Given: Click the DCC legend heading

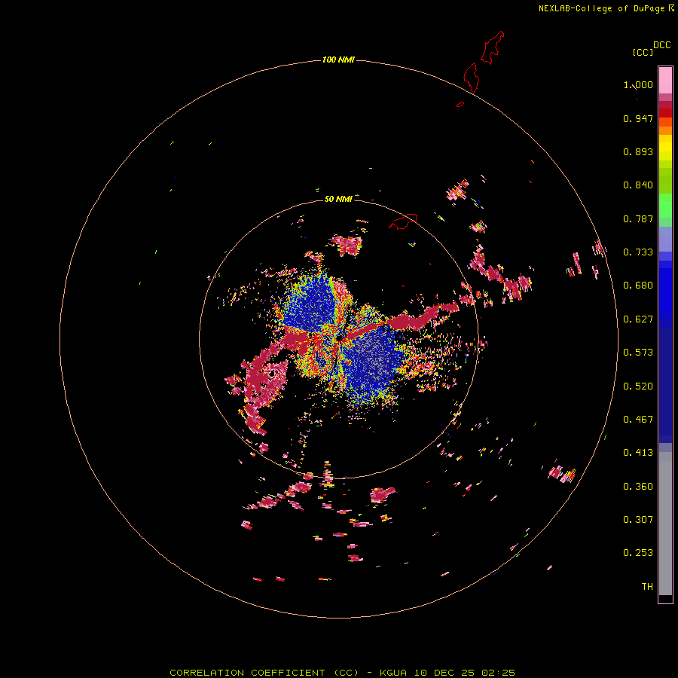Looking at the screenshot, I should point(661,45).
